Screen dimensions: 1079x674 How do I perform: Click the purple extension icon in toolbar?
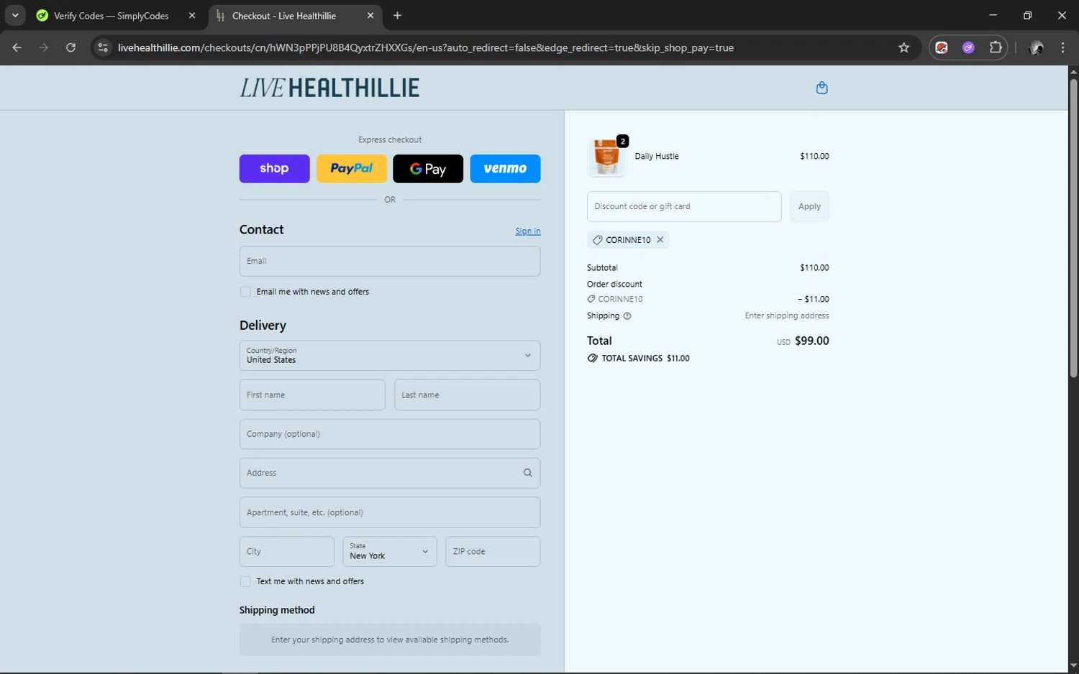pyautogui.click(x=968, y=47)
